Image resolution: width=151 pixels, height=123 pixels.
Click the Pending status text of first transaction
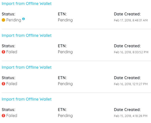point(14,20)
